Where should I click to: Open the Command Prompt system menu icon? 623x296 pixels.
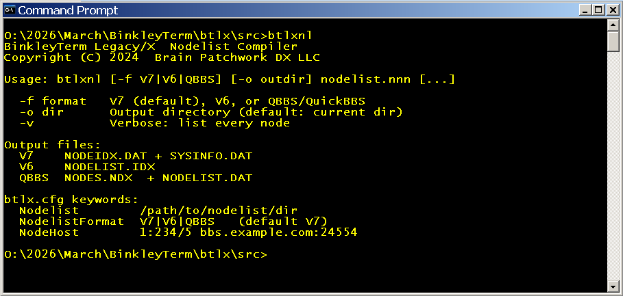coord(10,10)
